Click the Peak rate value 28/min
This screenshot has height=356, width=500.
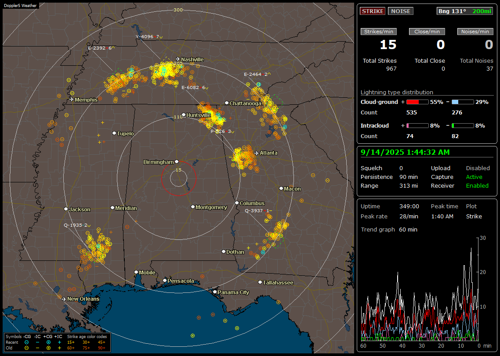tap(409, 216)
